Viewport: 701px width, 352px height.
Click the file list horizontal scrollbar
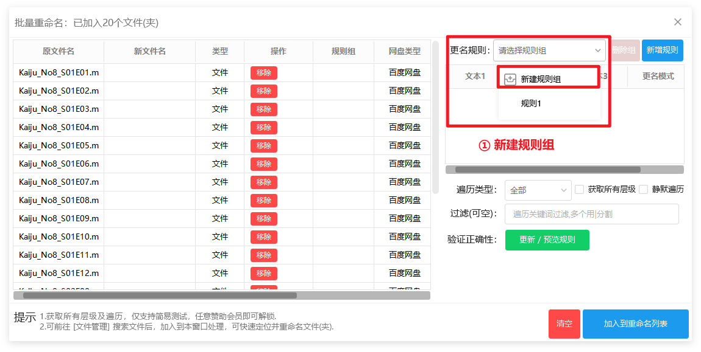point(160,295)
